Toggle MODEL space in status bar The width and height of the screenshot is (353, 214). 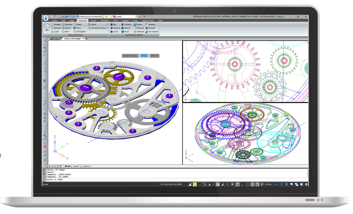point(268,184)
